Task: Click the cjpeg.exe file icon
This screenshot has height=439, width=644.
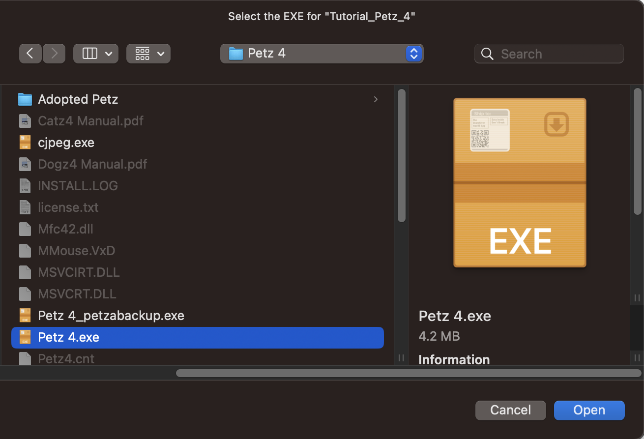Action: tap(25, 143)
